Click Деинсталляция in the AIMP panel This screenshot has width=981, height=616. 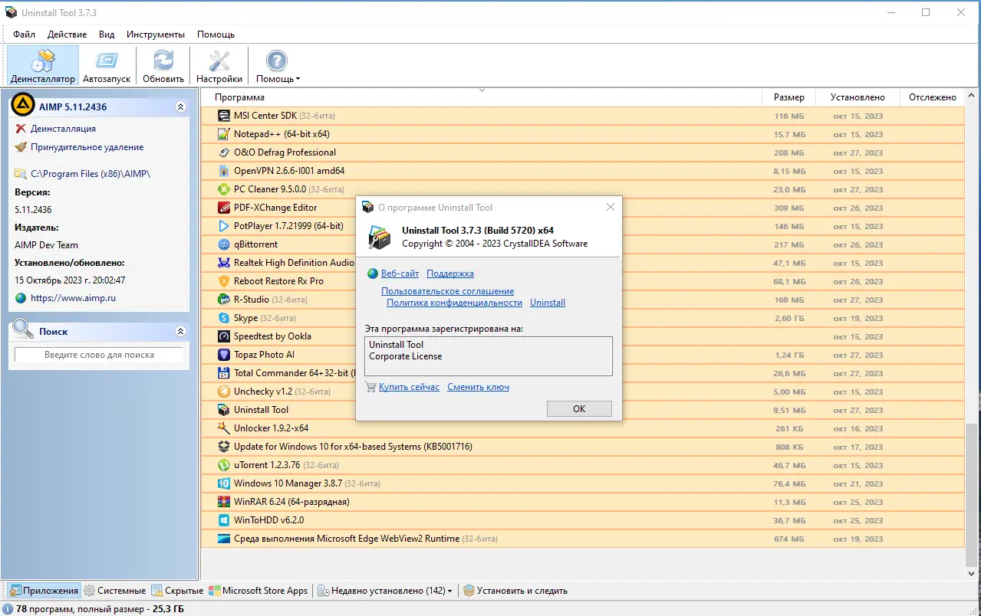(x=63, y=129)
